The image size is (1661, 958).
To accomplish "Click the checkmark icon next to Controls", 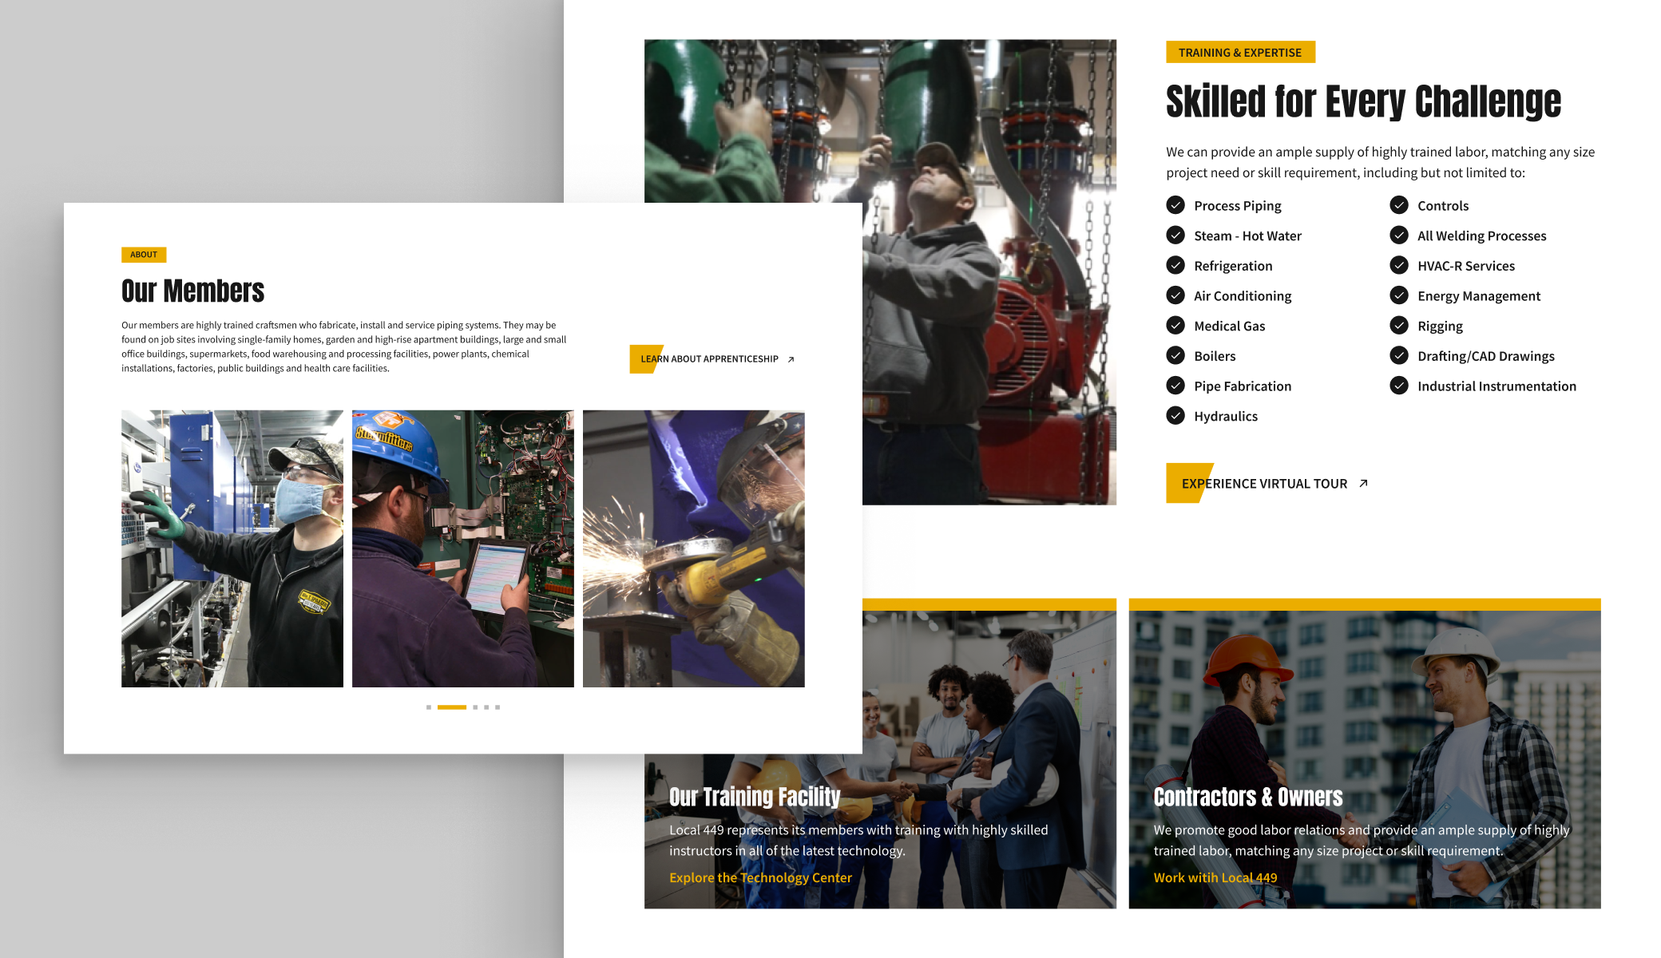I will click(1399, 205).
